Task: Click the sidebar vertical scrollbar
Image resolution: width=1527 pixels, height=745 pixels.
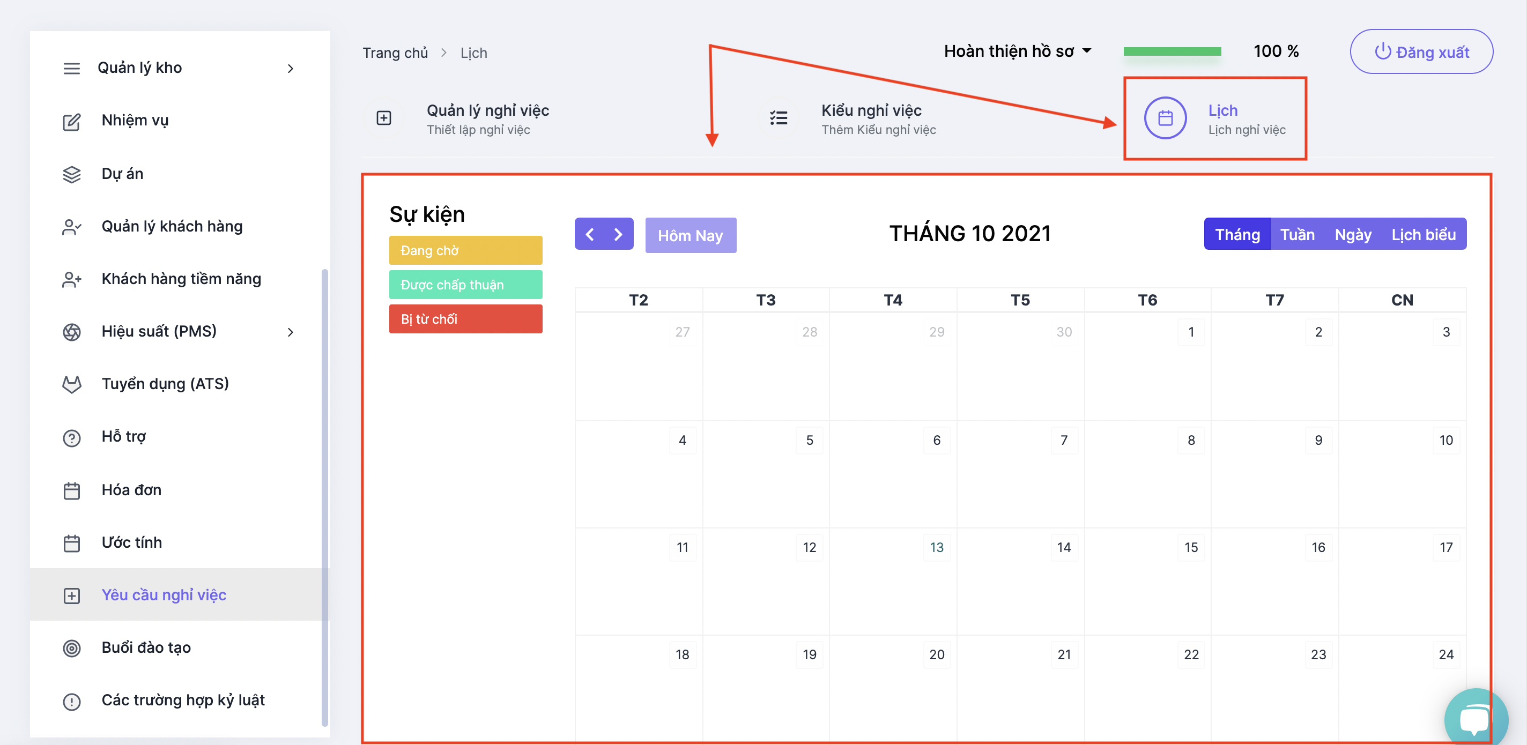Action: click(x=325, y=497)
